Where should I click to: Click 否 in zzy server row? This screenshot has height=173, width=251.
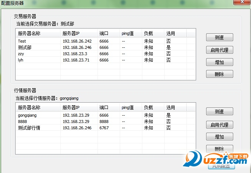(168, 54)
